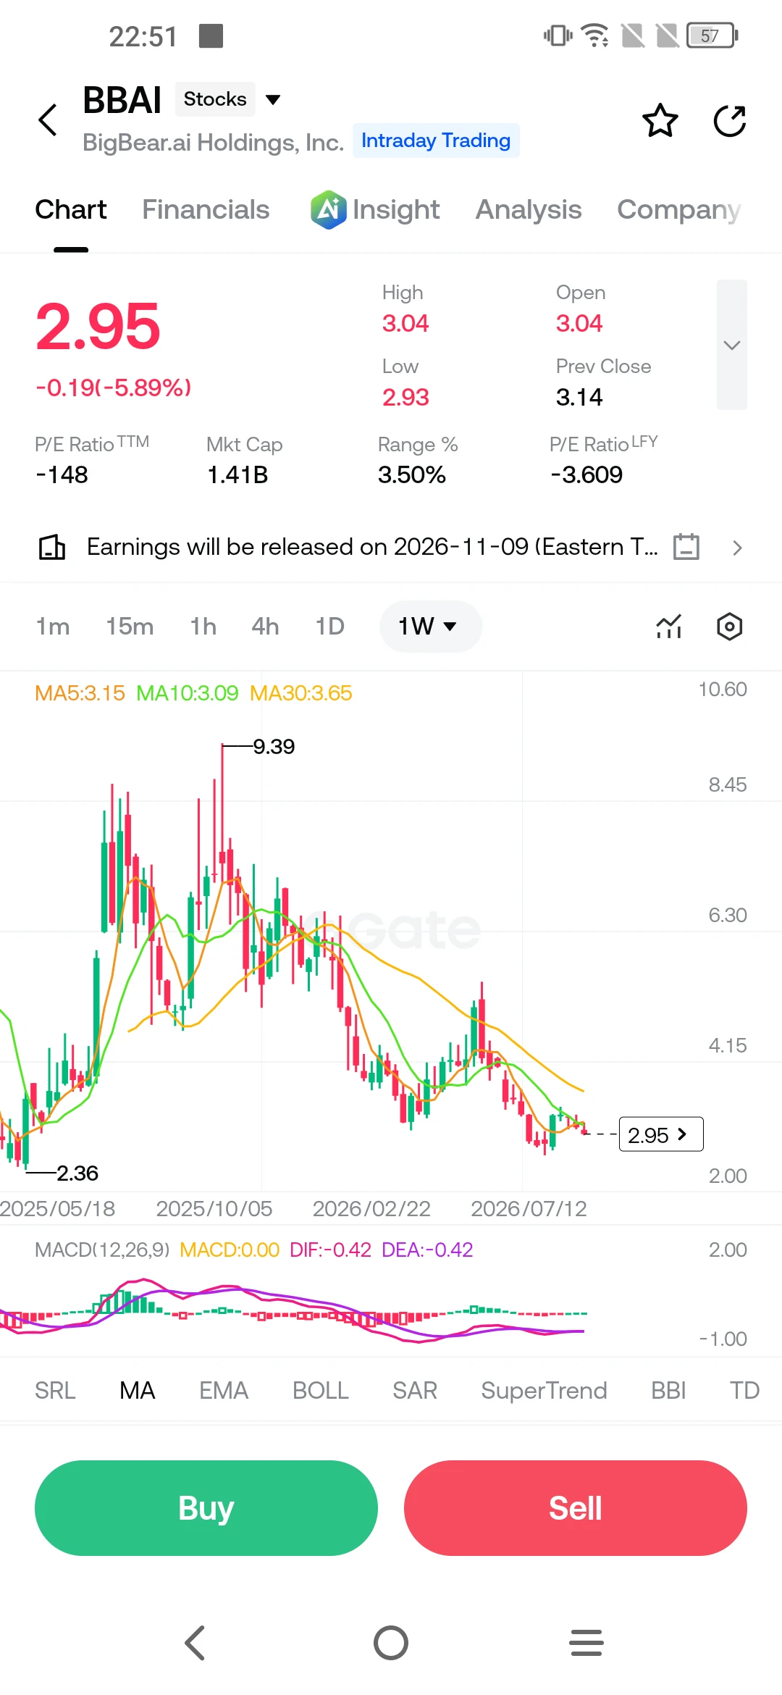Tap the MACD(12,26,9) indicator label
The image size is (782, 1695).
tap(102, 1250)
